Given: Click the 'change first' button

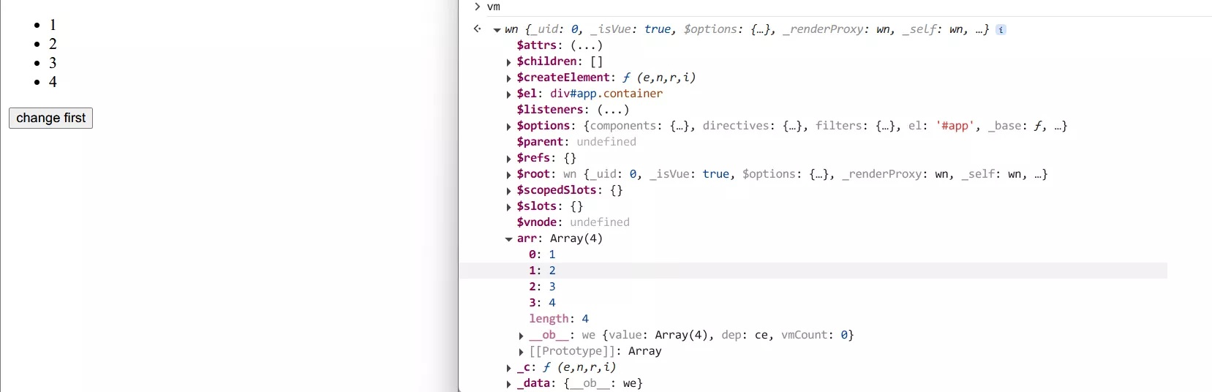Looking at the screenshot, I should tap(50, 118).
